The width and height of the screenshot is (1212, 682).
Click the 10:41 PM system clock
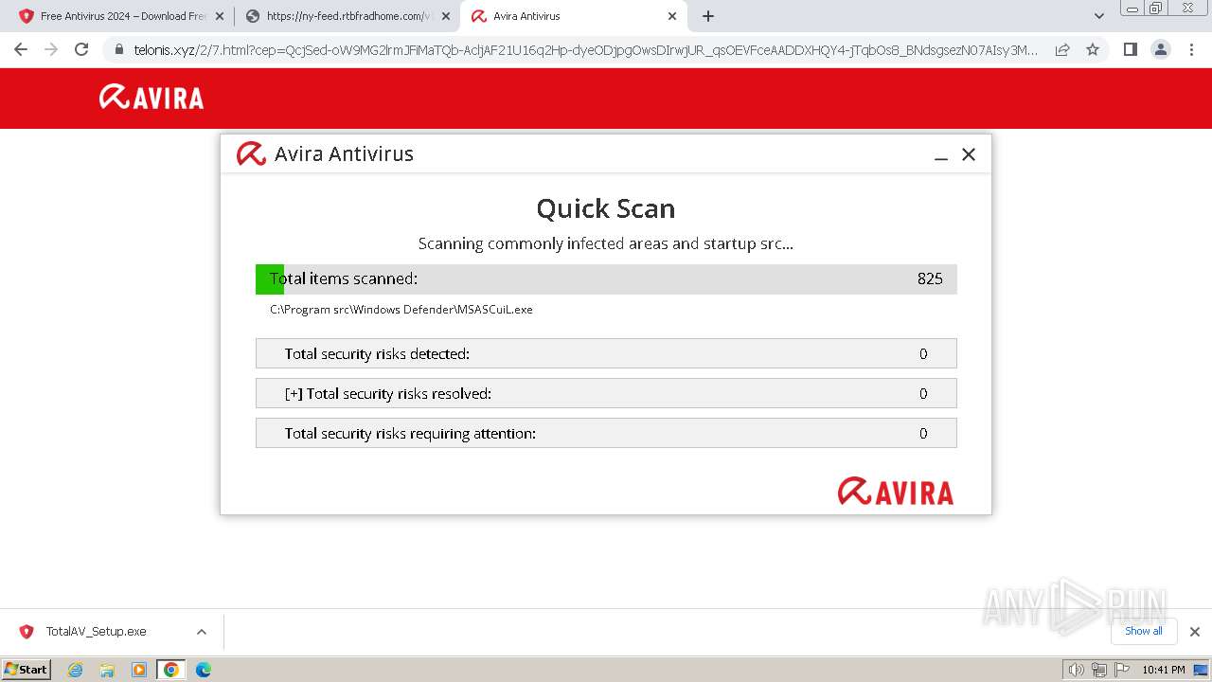click(1164, 670)
